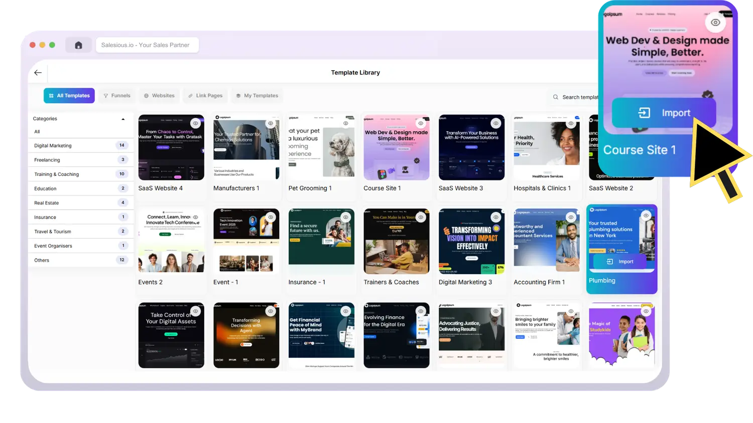Preview Manufacturers 1 template eye icon
Viewport: 753px width, 423px height.
coord(271,123)
